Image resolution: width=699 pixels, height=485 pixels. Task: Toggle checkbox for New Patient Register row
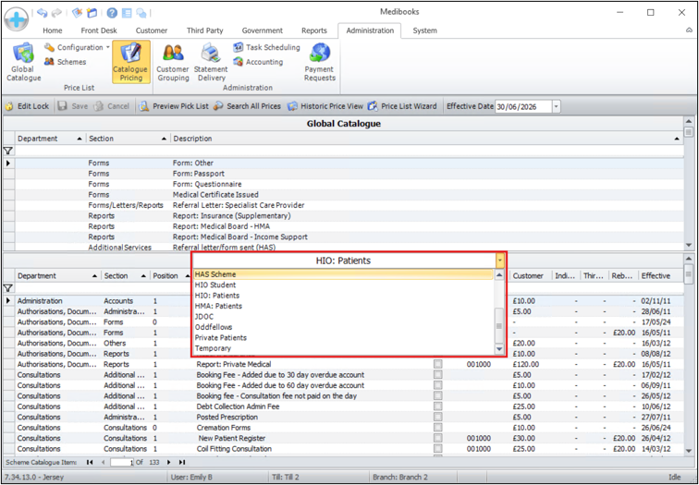438,438
